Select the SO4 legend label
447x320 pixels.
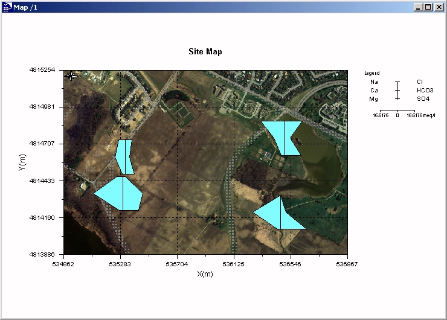[x=423, y=98]
